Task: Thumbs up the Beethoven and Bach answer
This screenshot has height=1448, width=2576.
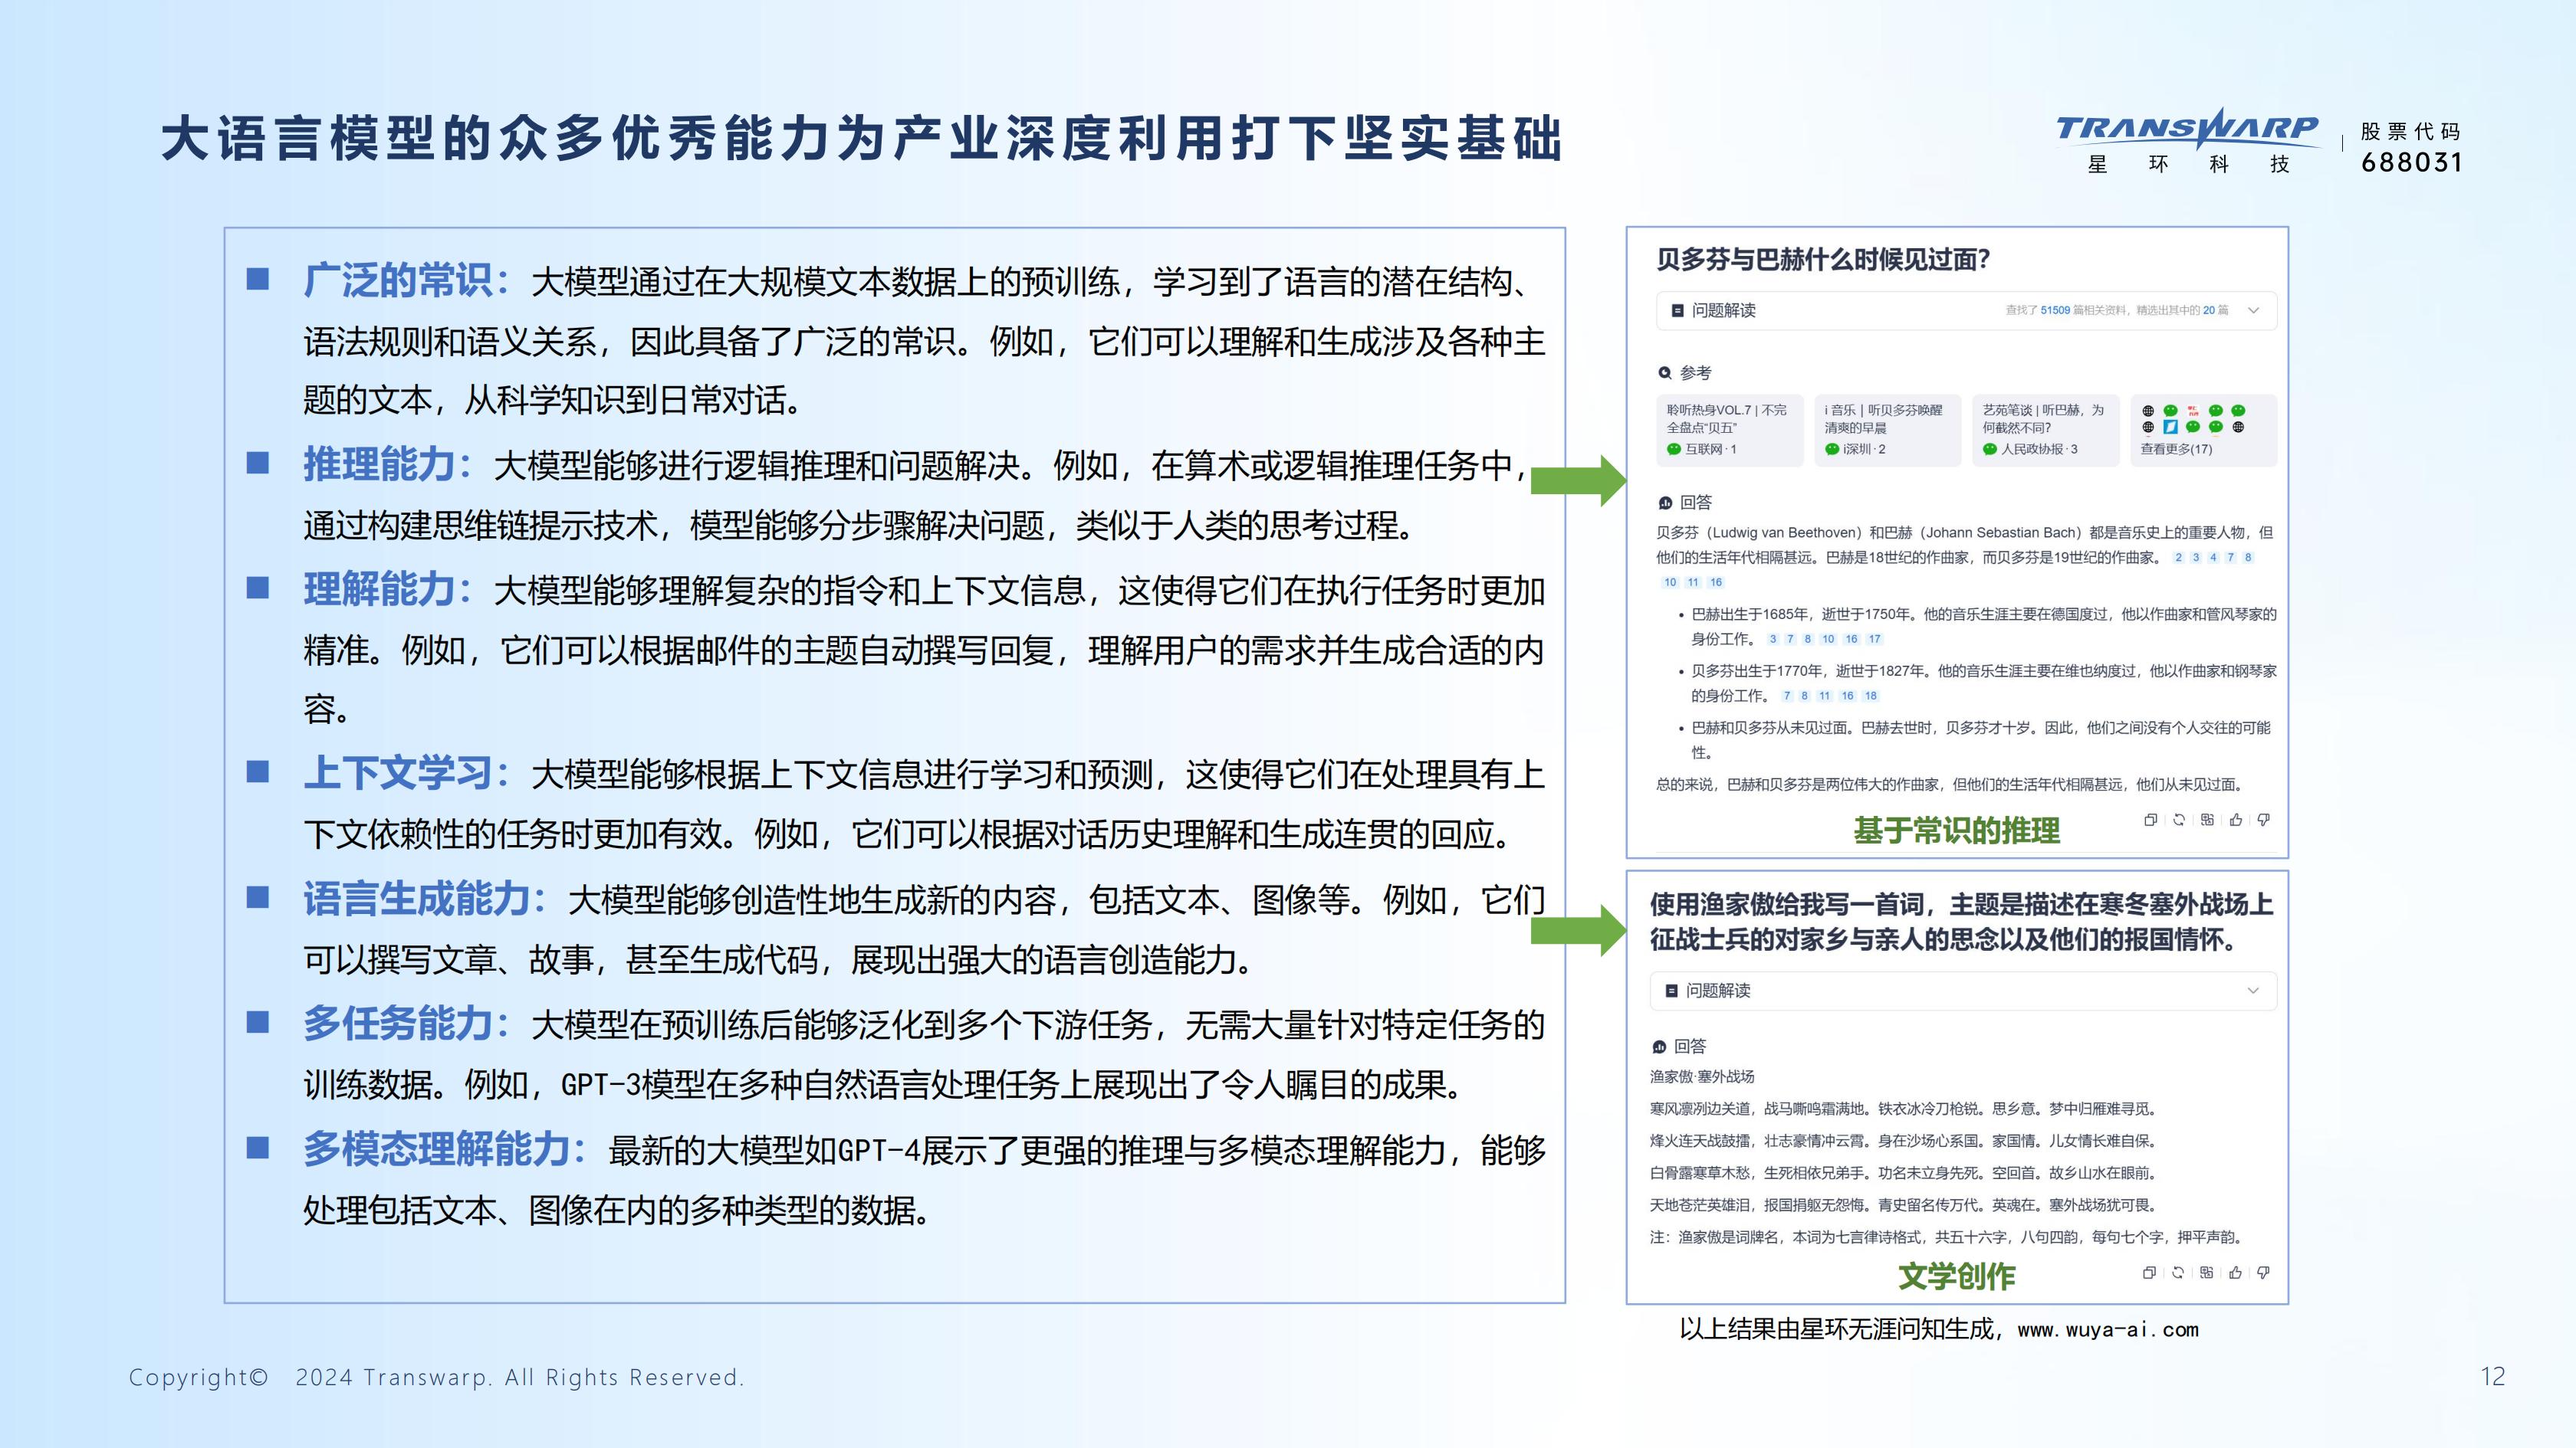Action: coord(2236,820)
